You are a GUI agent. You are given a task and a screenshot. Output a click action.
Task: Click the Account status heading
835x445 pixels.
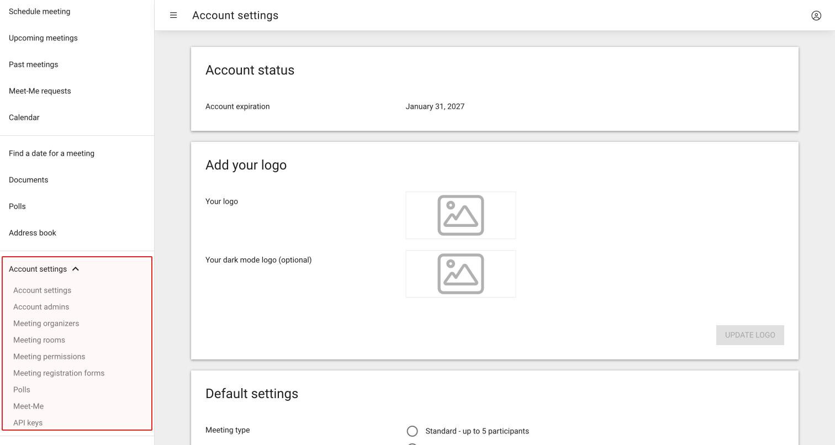click(x=250, y=70)
